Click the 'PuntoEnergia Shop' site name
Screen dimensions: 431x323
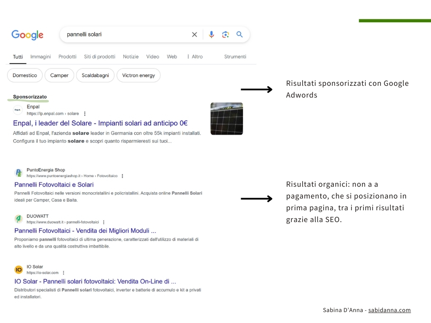(46, 170)
